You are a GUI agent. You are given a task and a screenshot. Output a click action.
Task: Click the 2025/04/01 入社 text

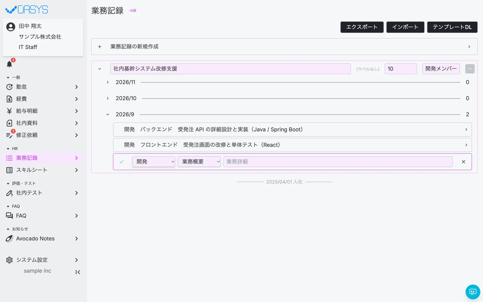coord(284,182)
